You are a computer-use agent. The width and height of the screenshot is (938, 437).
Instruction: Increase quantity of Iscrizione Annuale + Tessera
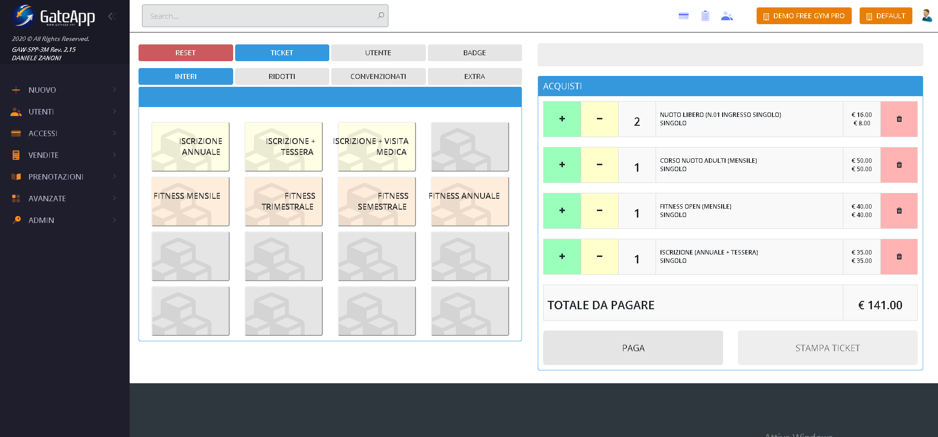[562, 256]
